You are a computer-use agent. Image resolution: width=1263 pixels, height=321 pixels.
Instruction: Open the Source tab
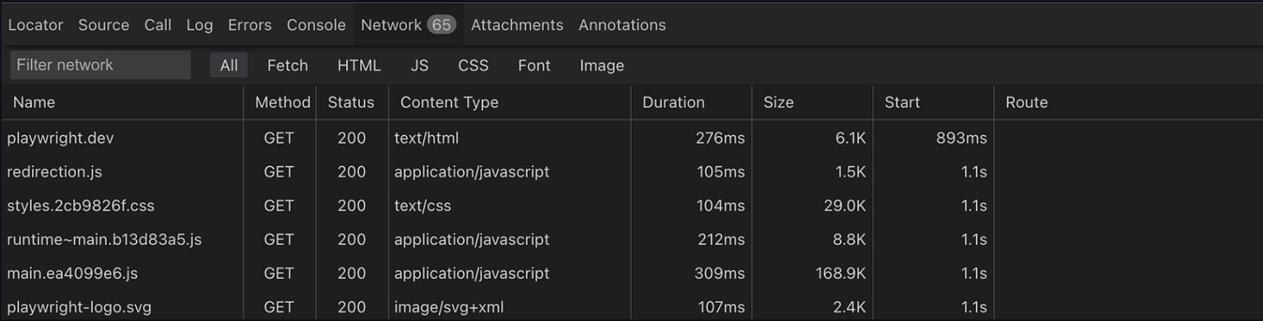point(103,25)
